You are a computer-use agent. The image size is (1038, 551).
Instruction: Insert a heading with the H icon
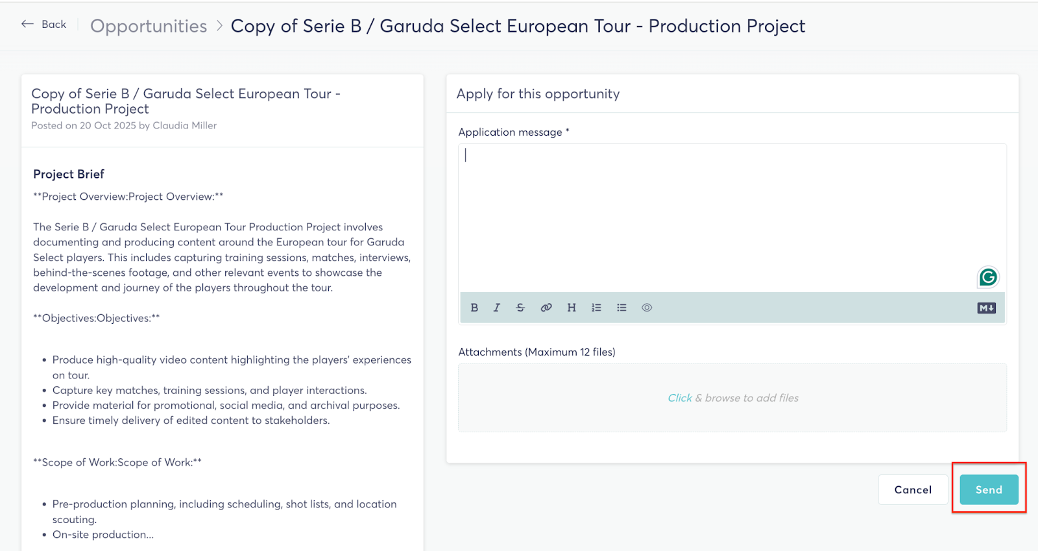click(572, 308)
